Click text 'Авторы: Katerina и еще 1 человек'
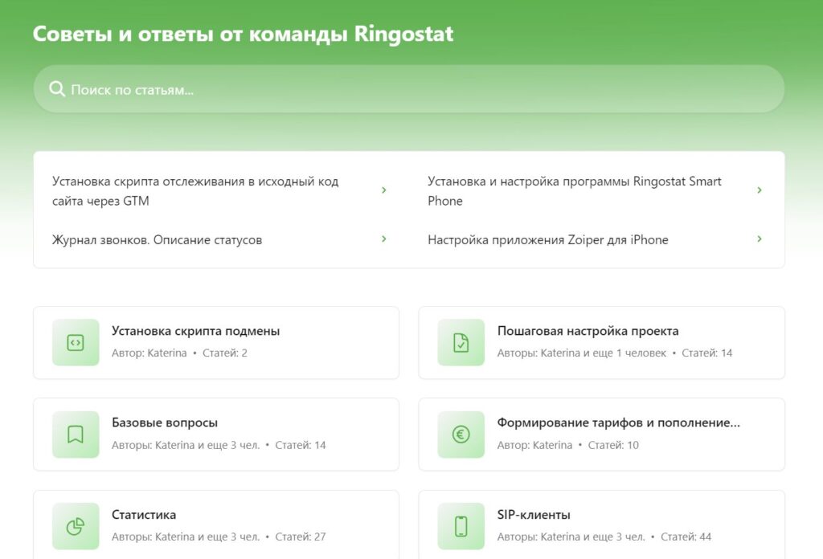Image resolution: width=823 pixels, height=559 pixels. click(x=582, y=353)
